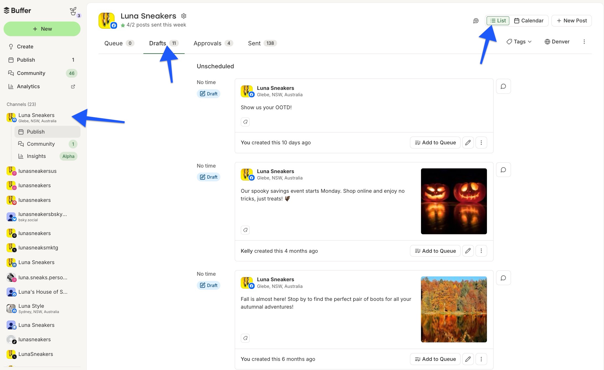Select lunasneakersus Instagram channel
The height and width of the screenshot is (370, 604).
pos(42,171)
